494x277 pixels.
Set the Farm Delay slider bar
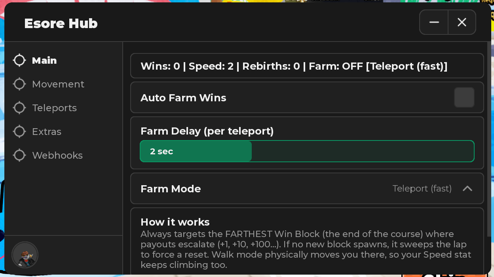coord(307,151)
